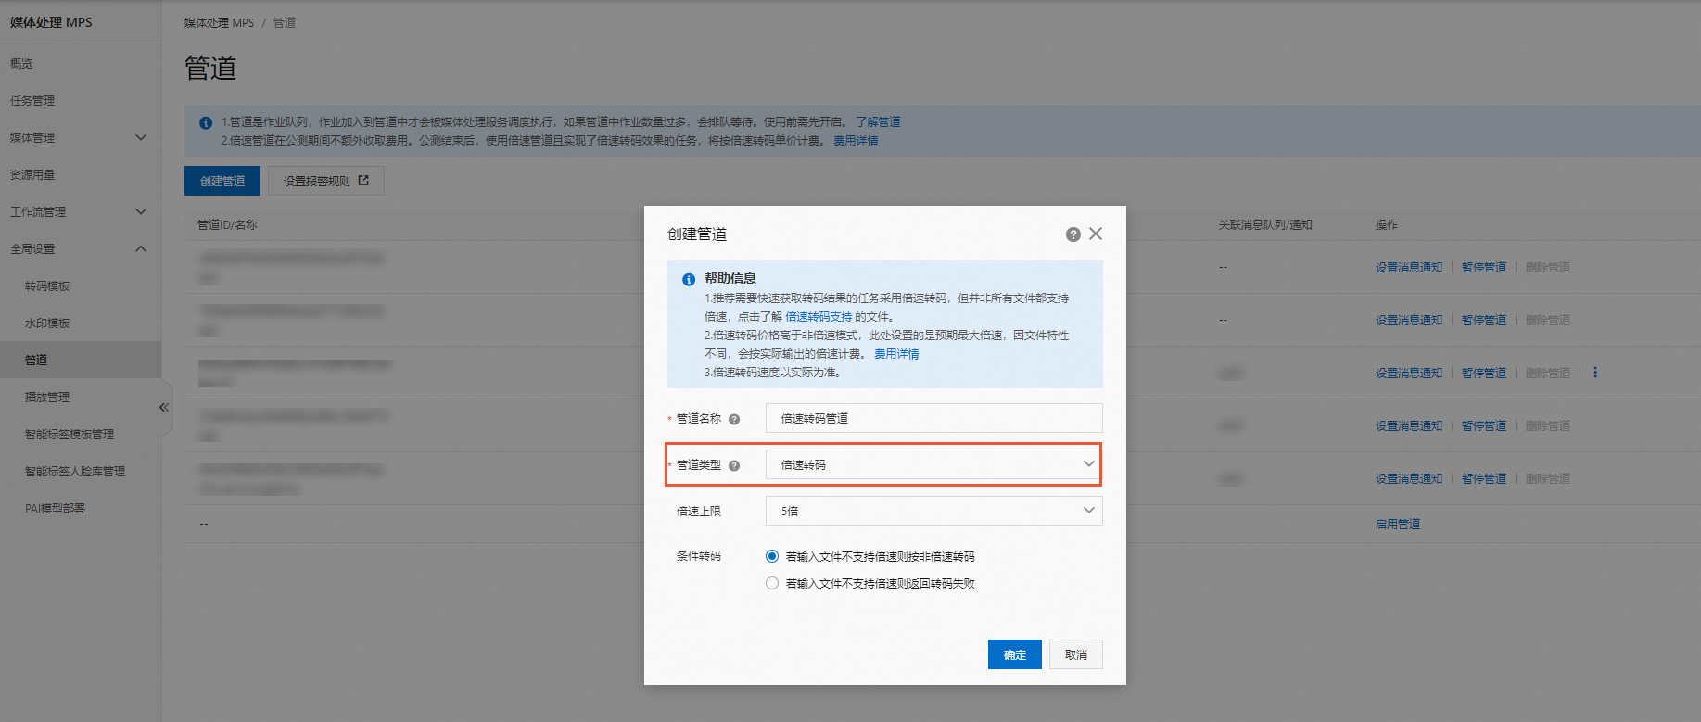
Task: Close the 创建管道 dialog with X
Action: [x=1096, y=234]
